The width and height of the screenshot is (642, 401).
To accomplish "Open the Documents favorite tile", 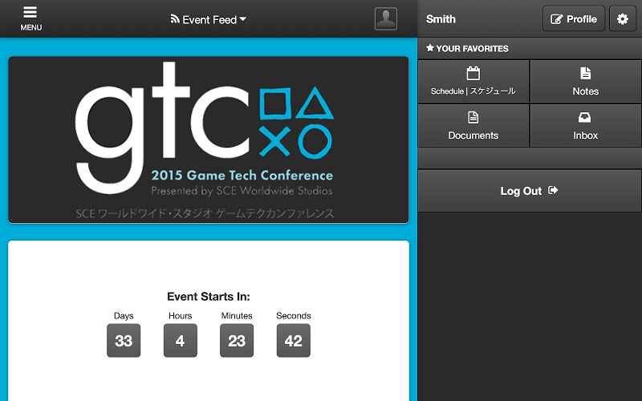I will click(473, 126).
